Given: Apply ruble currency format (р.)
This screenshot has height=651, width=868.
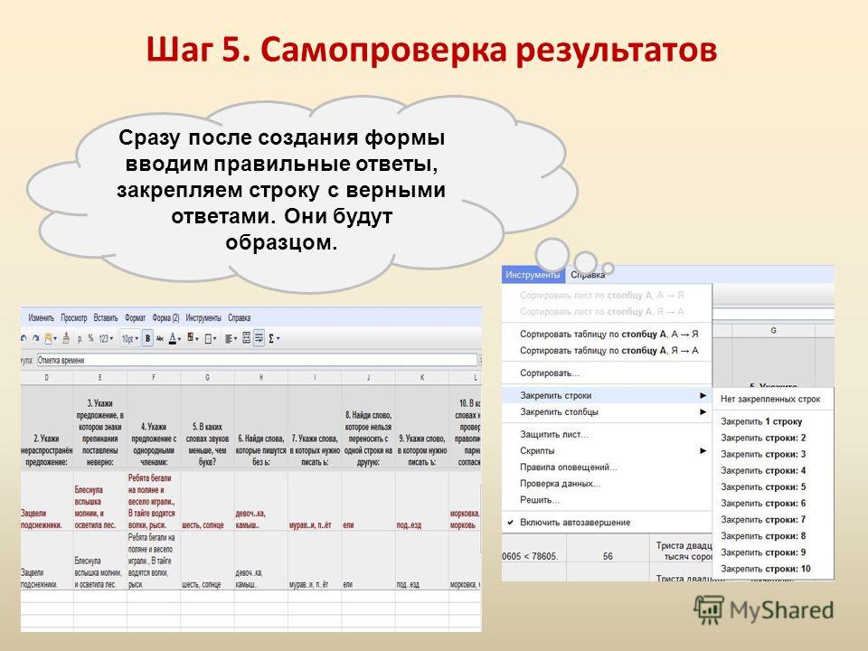Looking at the screenshot, I should (x=80, y=338).
